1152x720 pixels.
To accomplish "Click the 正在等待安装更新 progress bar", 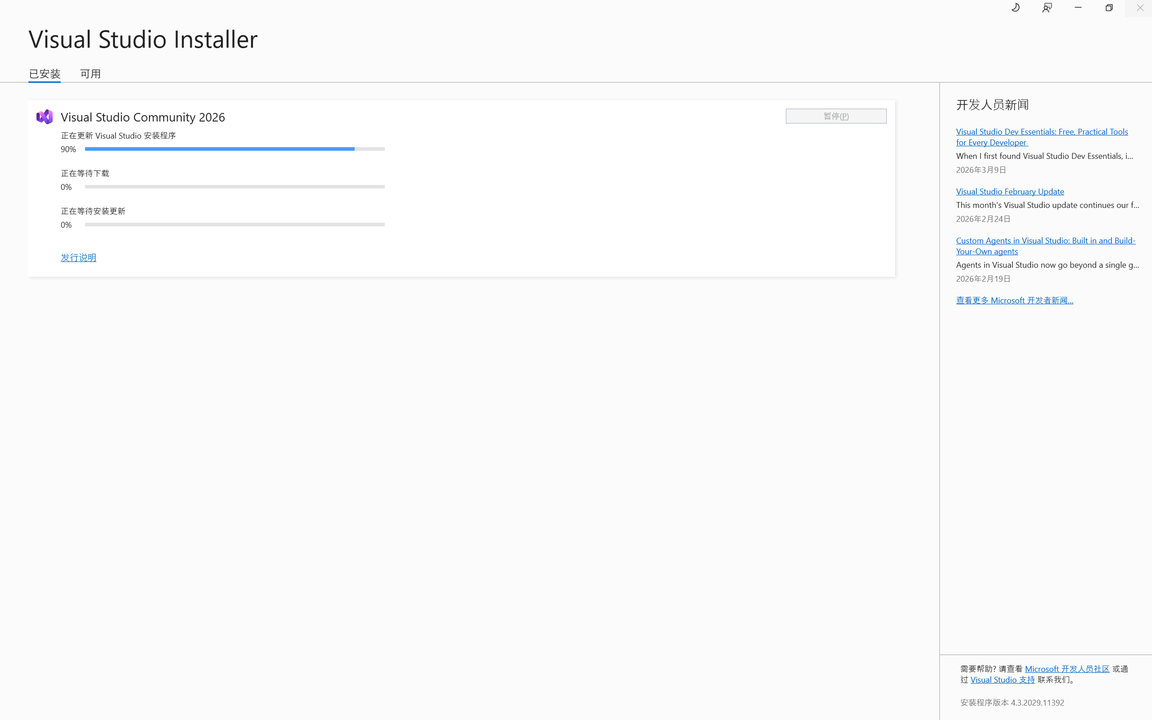I will coord(235,225).
